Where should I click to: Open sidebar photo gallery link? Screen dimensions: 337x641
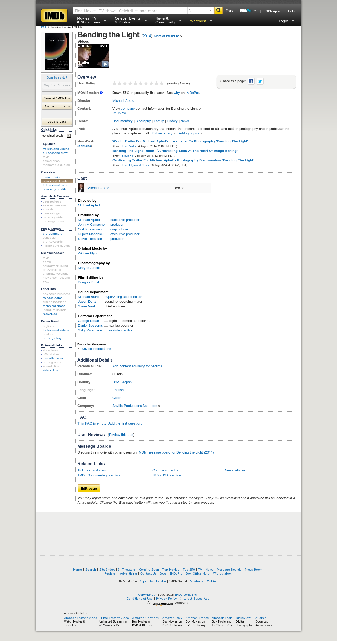tap(52, 338)
